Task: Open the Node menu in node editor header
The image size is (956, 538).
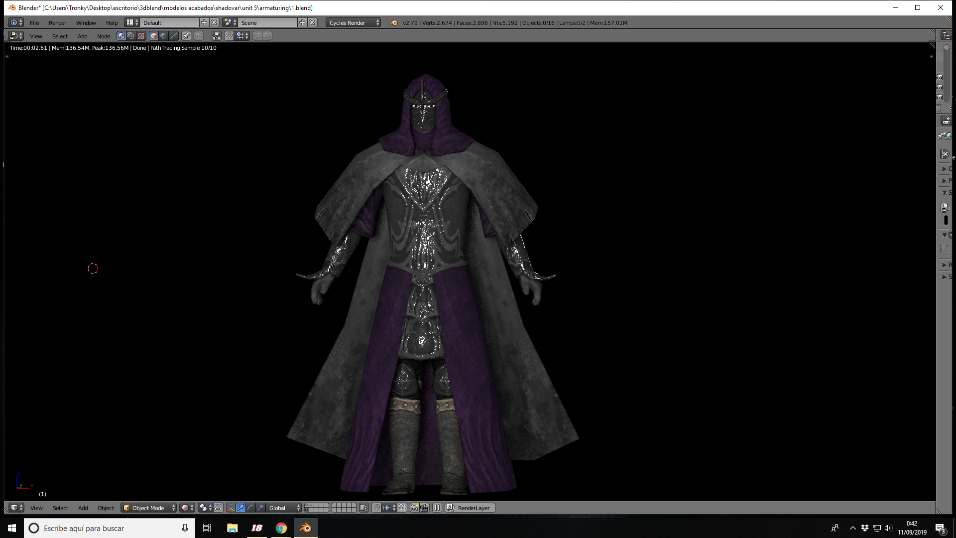Action: (104, 36)
